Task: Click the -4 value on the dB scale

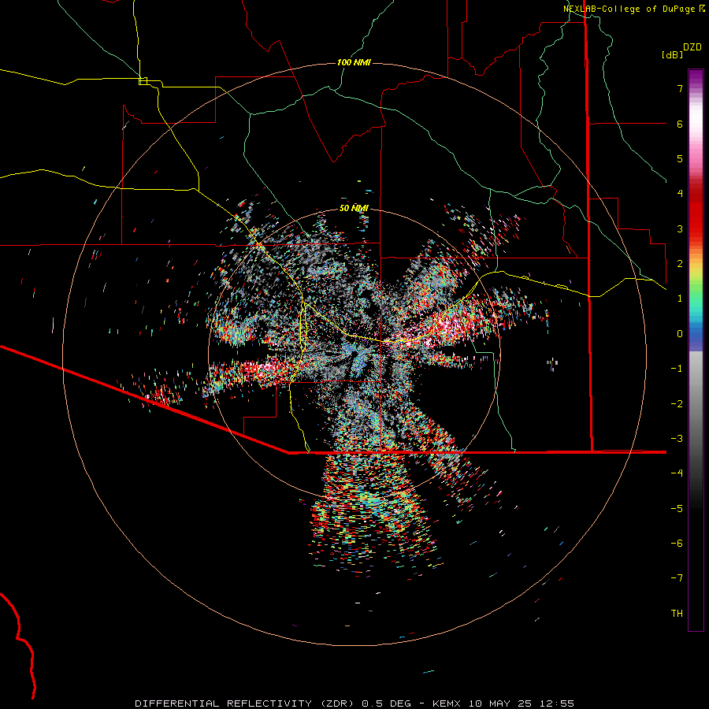Action: [x=677, y=473]
